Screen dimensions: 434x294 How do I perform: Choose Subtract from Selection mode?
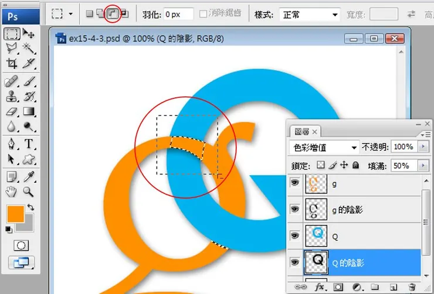pyautogui.click(x=113, y=13)
